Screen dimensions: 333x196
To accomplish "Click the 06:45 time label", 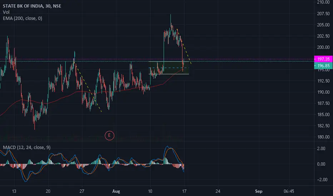I will tap(289, 191).
